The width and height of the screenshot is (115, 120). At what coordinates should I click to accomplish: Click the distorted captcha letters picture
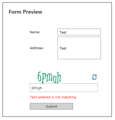[49, 77]
